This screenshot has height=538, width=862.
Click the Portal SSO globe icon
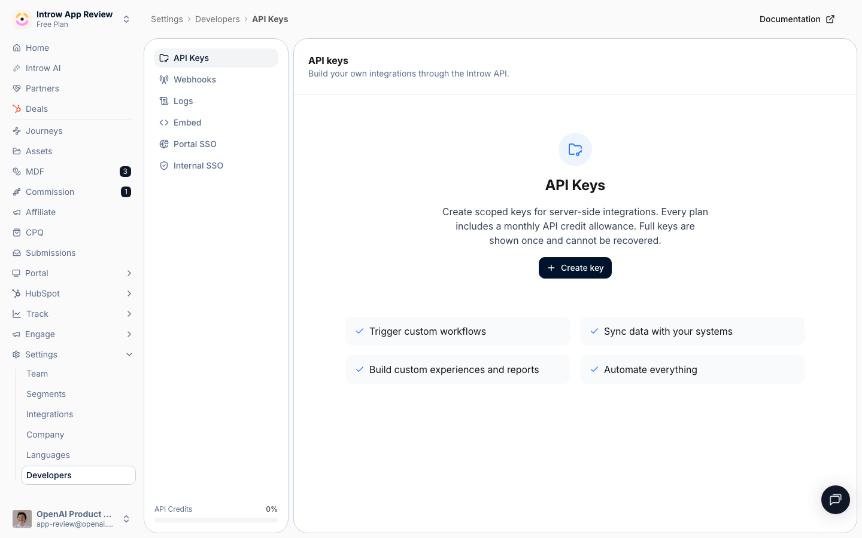(x=164, y=144)
